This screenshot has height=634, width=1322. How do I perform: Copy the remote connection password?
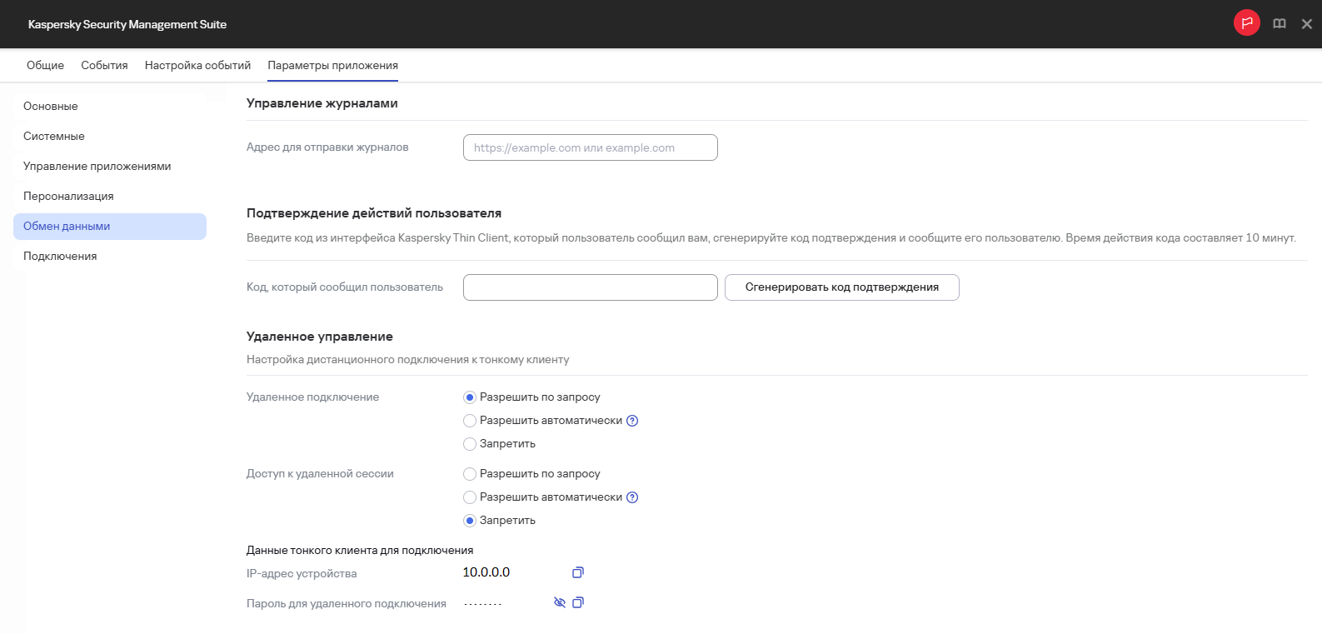pyautogui.click(x=578, y=602)
